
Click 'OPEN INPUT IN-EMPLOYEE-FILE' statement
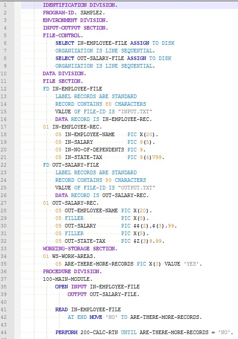tap(97, 287)
